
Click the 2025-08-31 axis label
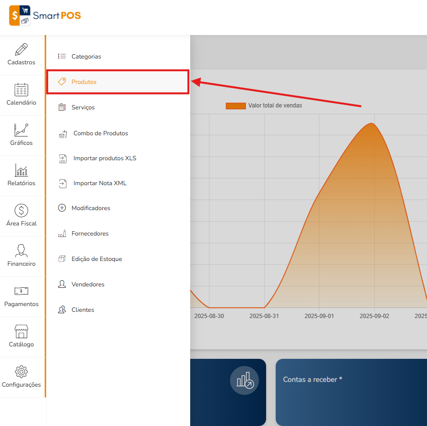(264, 316)
